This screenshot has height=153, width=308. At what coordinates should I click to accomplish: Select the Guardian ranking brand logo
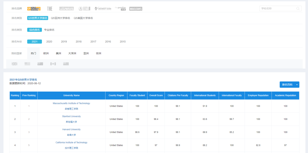click(120, 9)
